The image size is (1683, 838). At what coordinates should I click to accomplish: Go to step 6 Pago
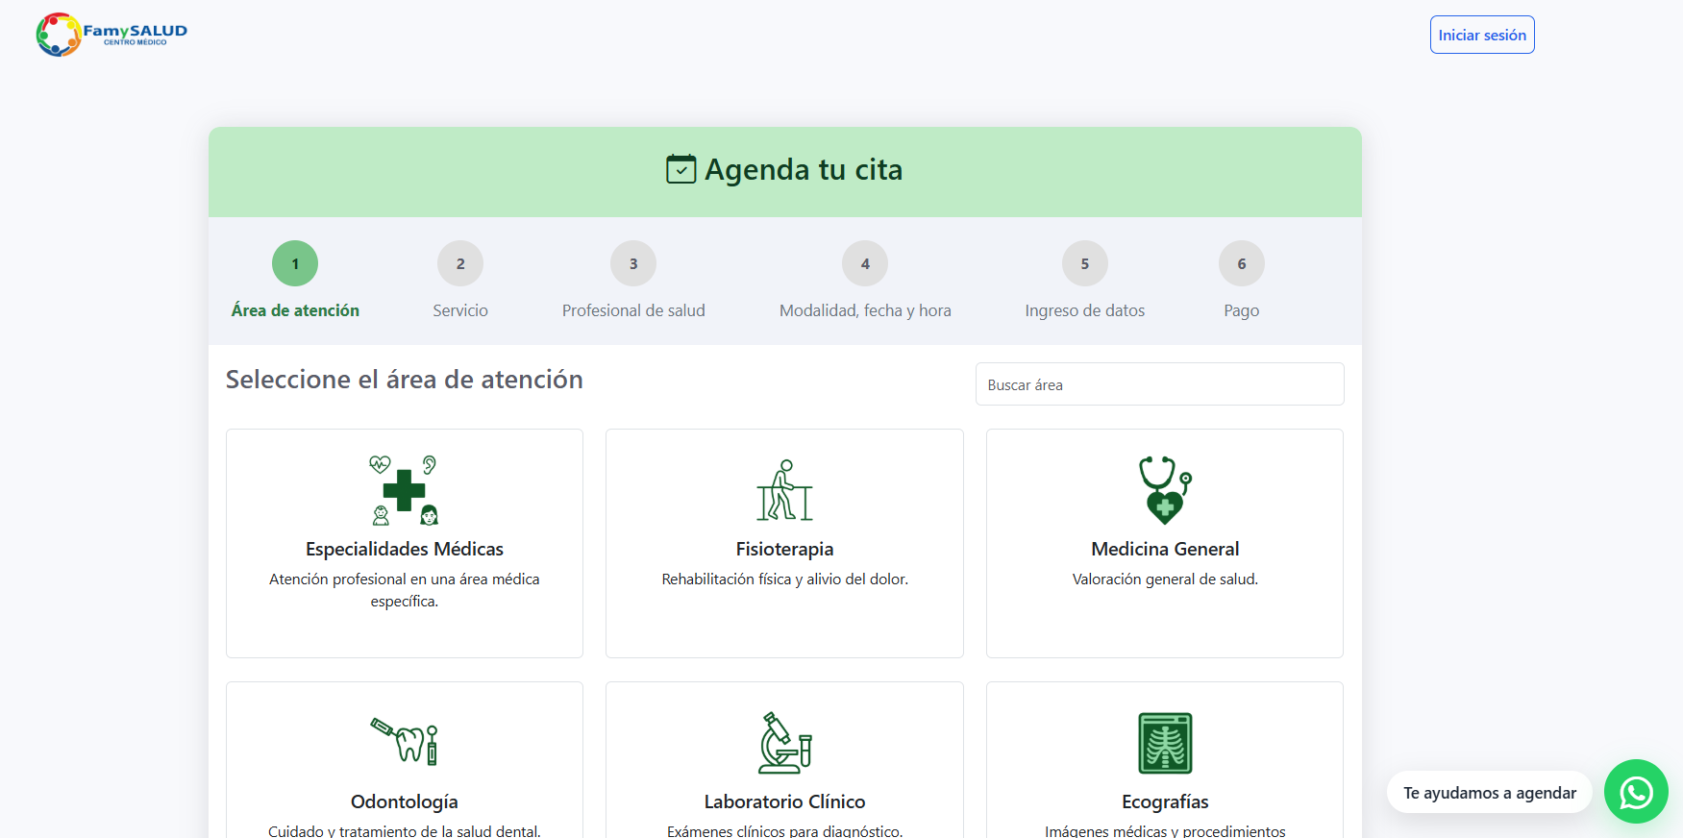coord(1241,263)
